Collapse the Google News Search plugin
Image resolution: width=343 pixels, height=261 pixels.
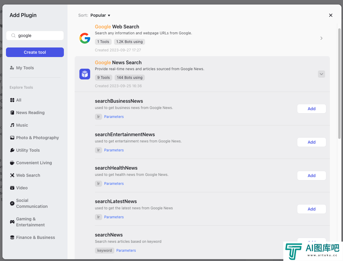click(321, 74)
